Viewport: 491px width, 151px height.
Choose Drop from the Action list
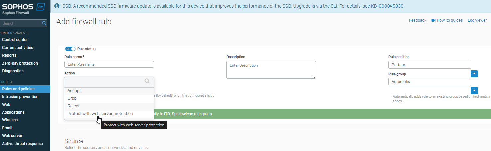72,98
